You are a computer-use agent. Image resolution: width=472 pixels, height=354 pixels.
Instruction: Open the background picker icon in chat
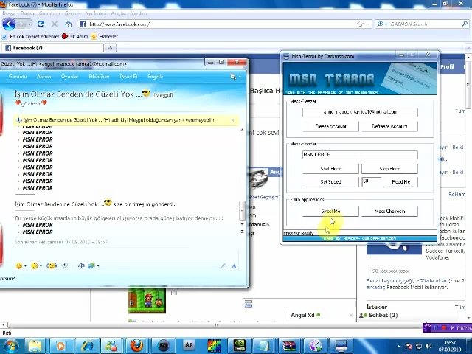pyautogui.click(x=91, y=265)
